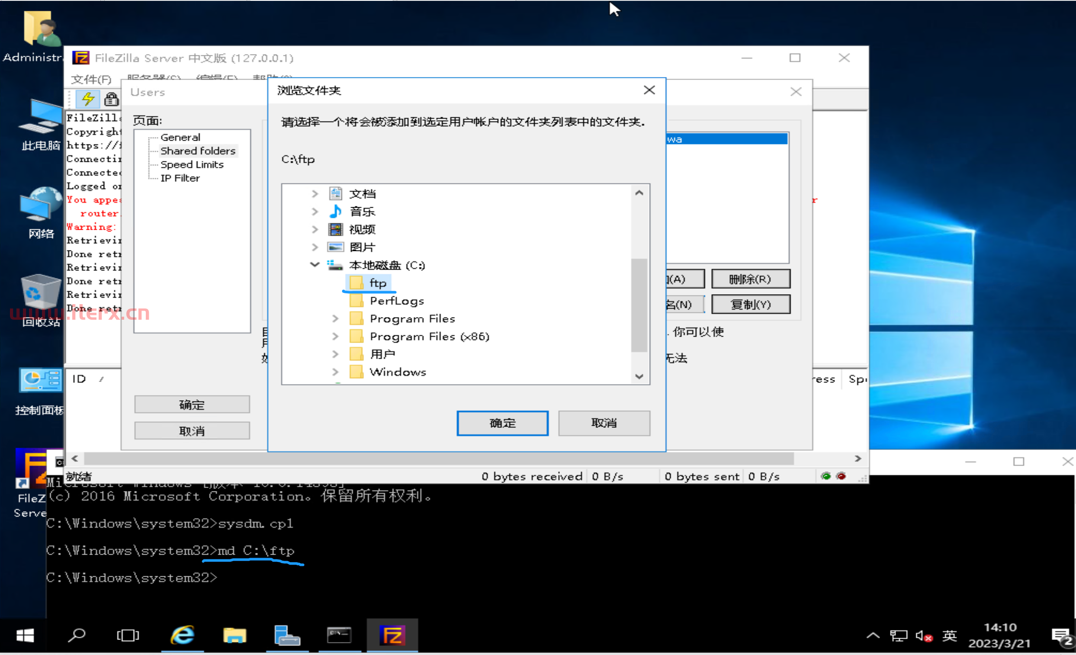Show hidden tray icons chevron
The width and height of the screenshot is (1076, 655).
pos(873,636)
